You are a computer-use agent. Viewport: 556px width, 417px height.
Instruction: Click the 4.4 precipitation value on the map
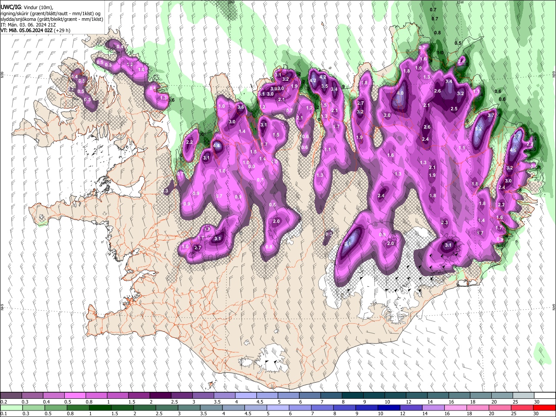point(216,146)
